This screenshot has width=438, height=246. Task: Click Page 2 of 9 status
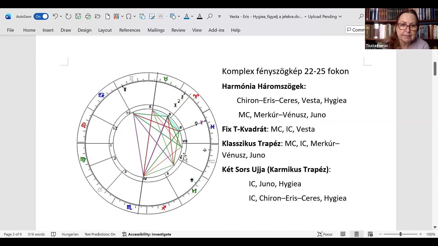(x=13, y=234)
